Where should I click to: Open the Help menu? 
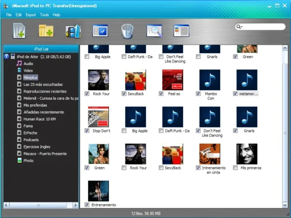coord(56,15)
